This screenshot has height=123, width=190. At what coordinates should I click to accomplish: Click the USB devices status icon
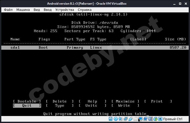(130, 119)
